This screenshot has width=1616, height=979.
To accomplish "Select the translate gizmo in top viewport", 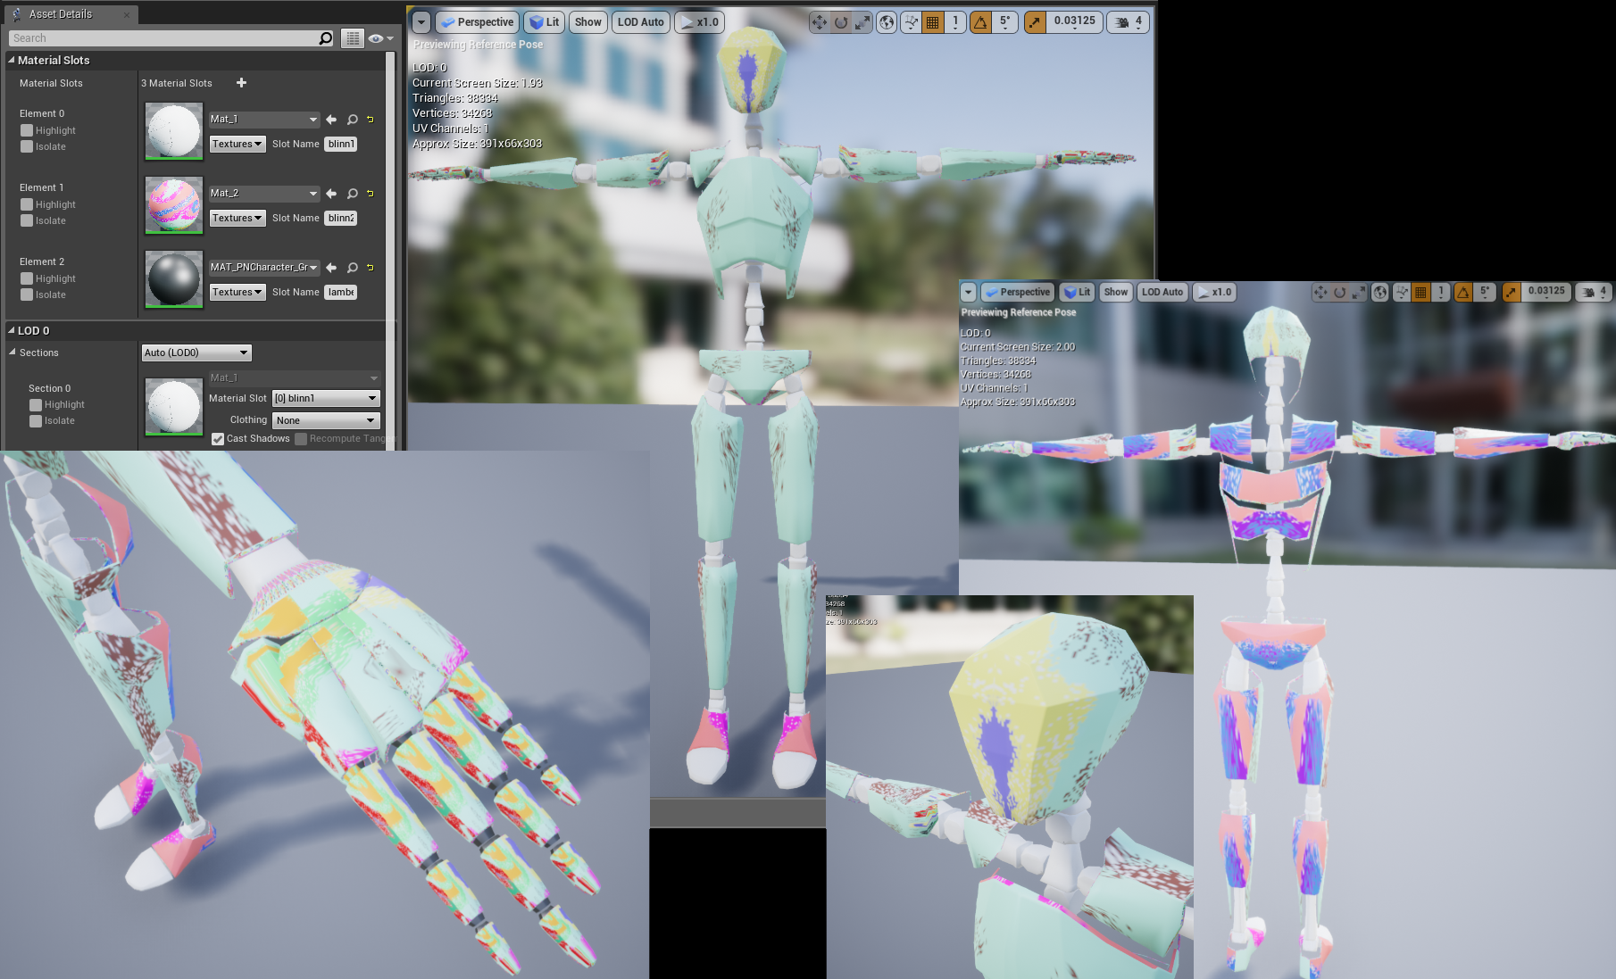I will point(819,22).
